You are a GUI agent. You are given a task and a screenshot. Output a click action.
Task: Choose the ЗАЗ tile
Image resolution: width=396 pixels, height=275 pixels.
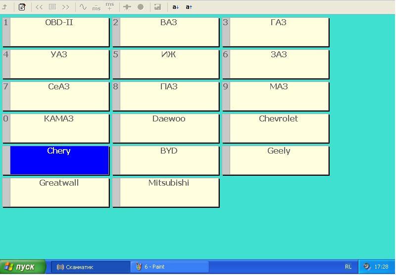(x=276, y=64)
